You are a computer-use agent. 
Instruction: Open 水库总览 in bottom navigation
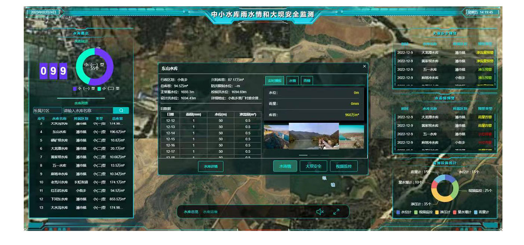tap(191, 212)
